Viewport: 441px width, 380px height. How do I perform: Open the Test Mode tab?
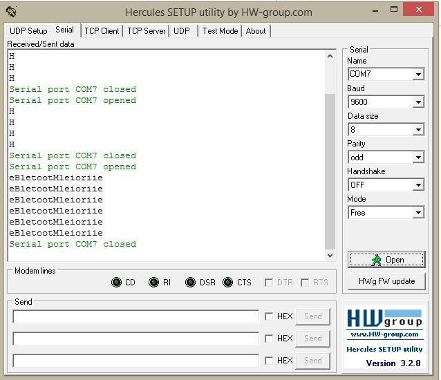click(220, 31)
